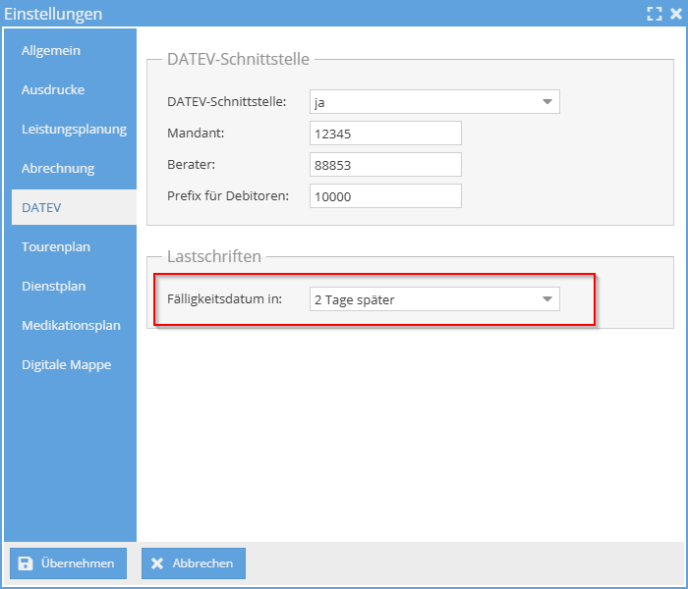Open the Digitale Mappe tab
Image resolution: width=688 pixels, height=589 pixels.
click(x=66, y=364)
